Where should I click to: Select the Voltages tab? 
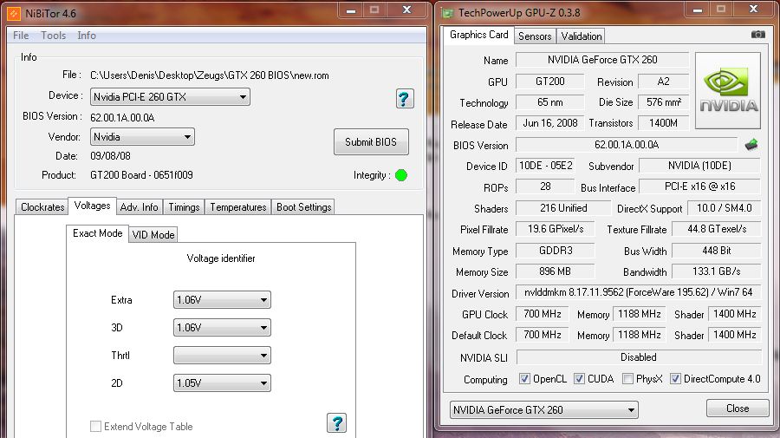point(92,206)
